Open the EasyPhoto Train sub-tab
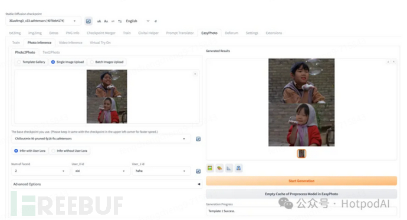 point(16,43)
